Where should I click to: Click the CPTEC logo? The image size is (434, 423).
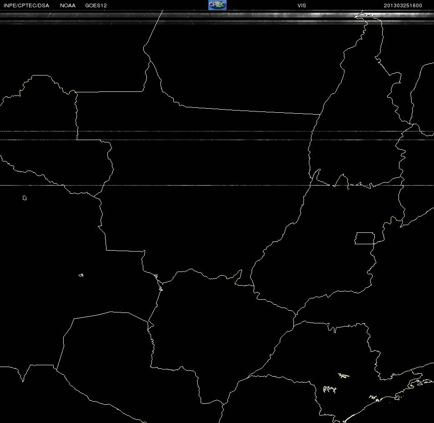pos(217,5)
